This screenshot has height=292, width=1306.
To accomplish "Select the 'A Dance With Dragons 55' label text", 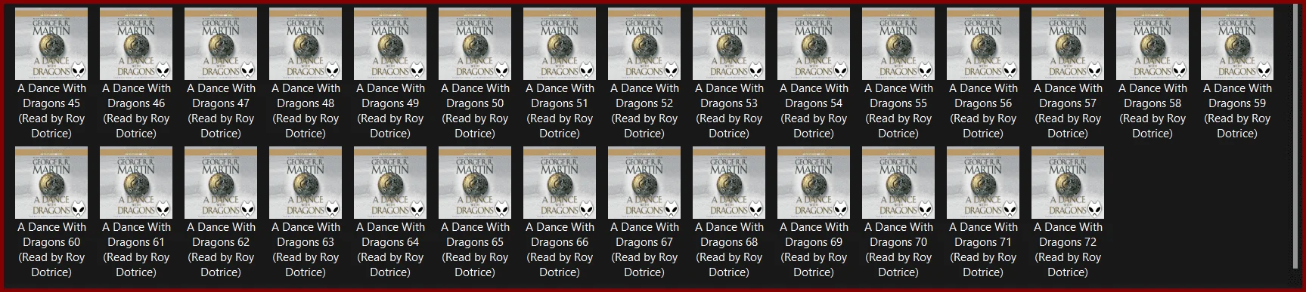I will 898,111.
